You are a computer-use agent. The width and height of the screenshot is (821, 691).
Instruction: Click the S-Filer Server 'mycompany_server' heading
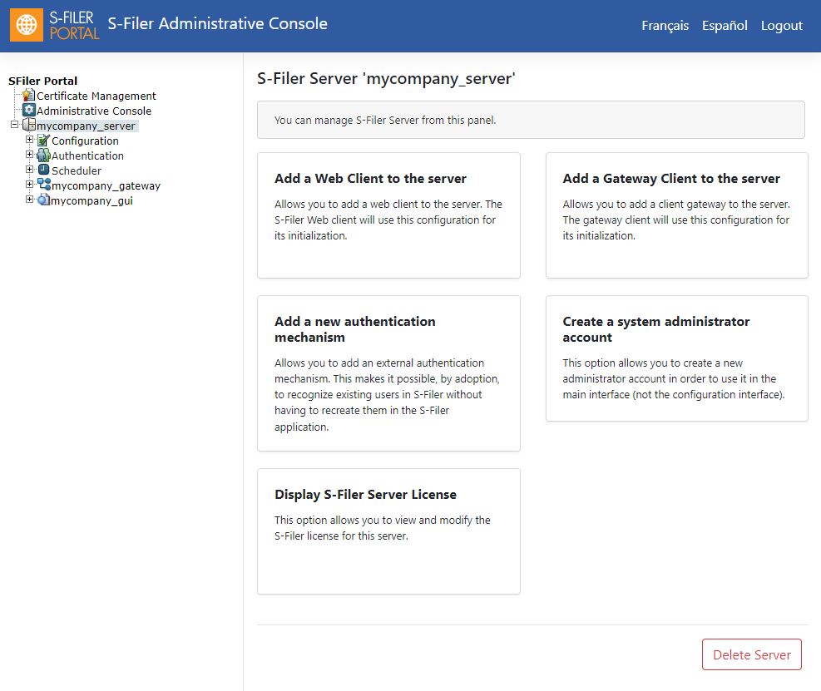[x=386, y=78]
